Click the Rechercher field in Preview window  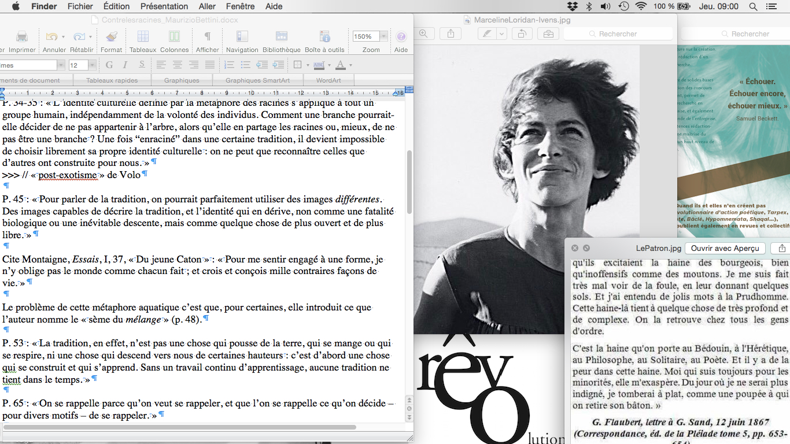[x=618, y=34]
